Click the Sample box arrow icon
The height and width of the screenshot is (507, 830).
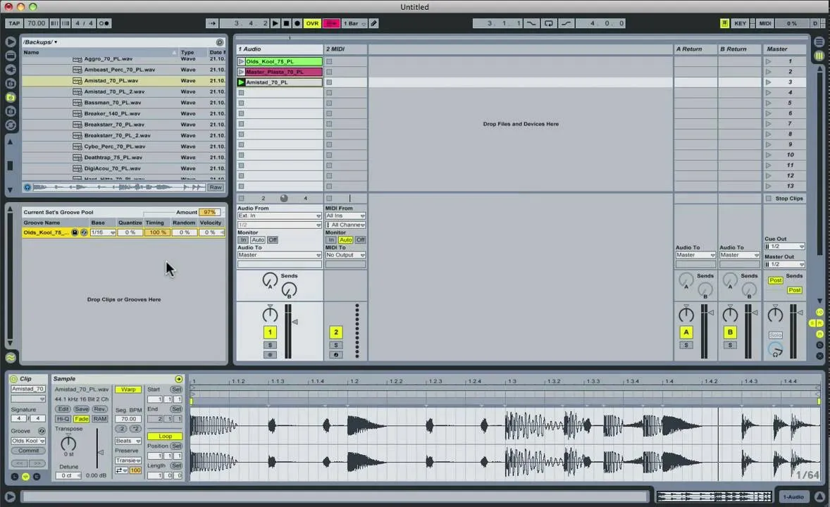(178, 379)
